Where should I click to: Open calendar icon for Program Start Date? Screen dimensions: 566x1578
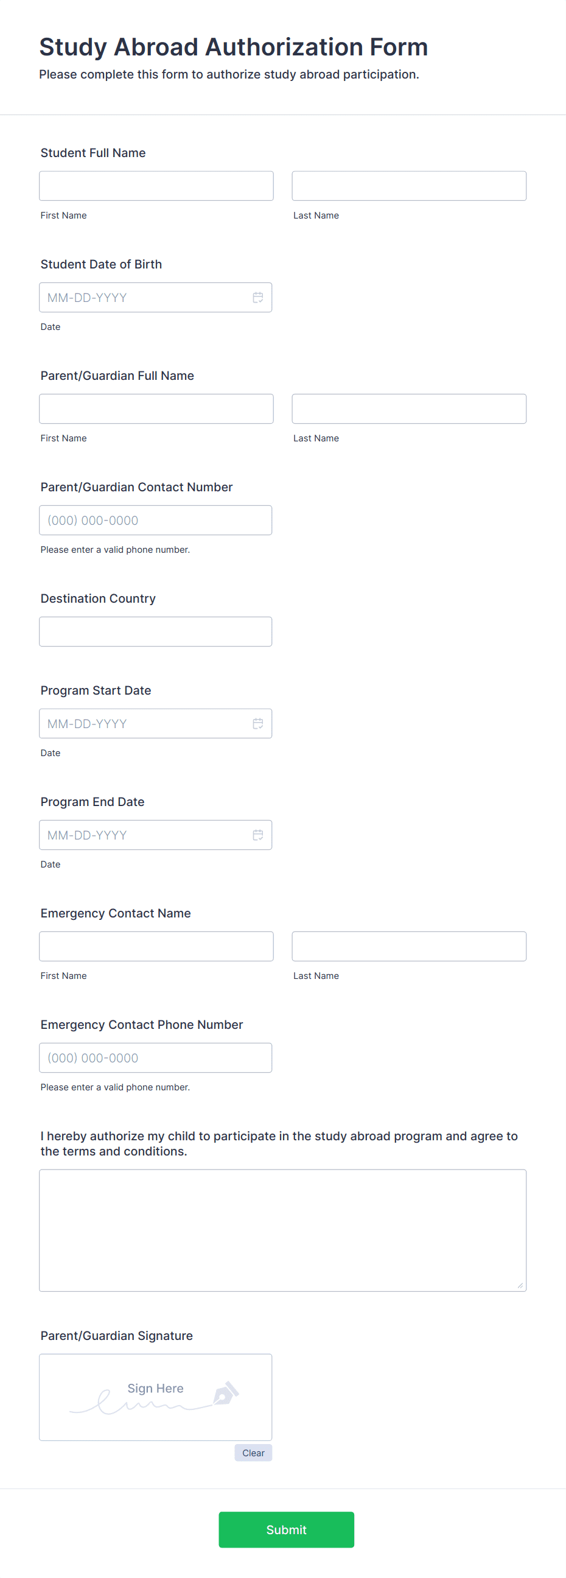click(x=258, y=723)
